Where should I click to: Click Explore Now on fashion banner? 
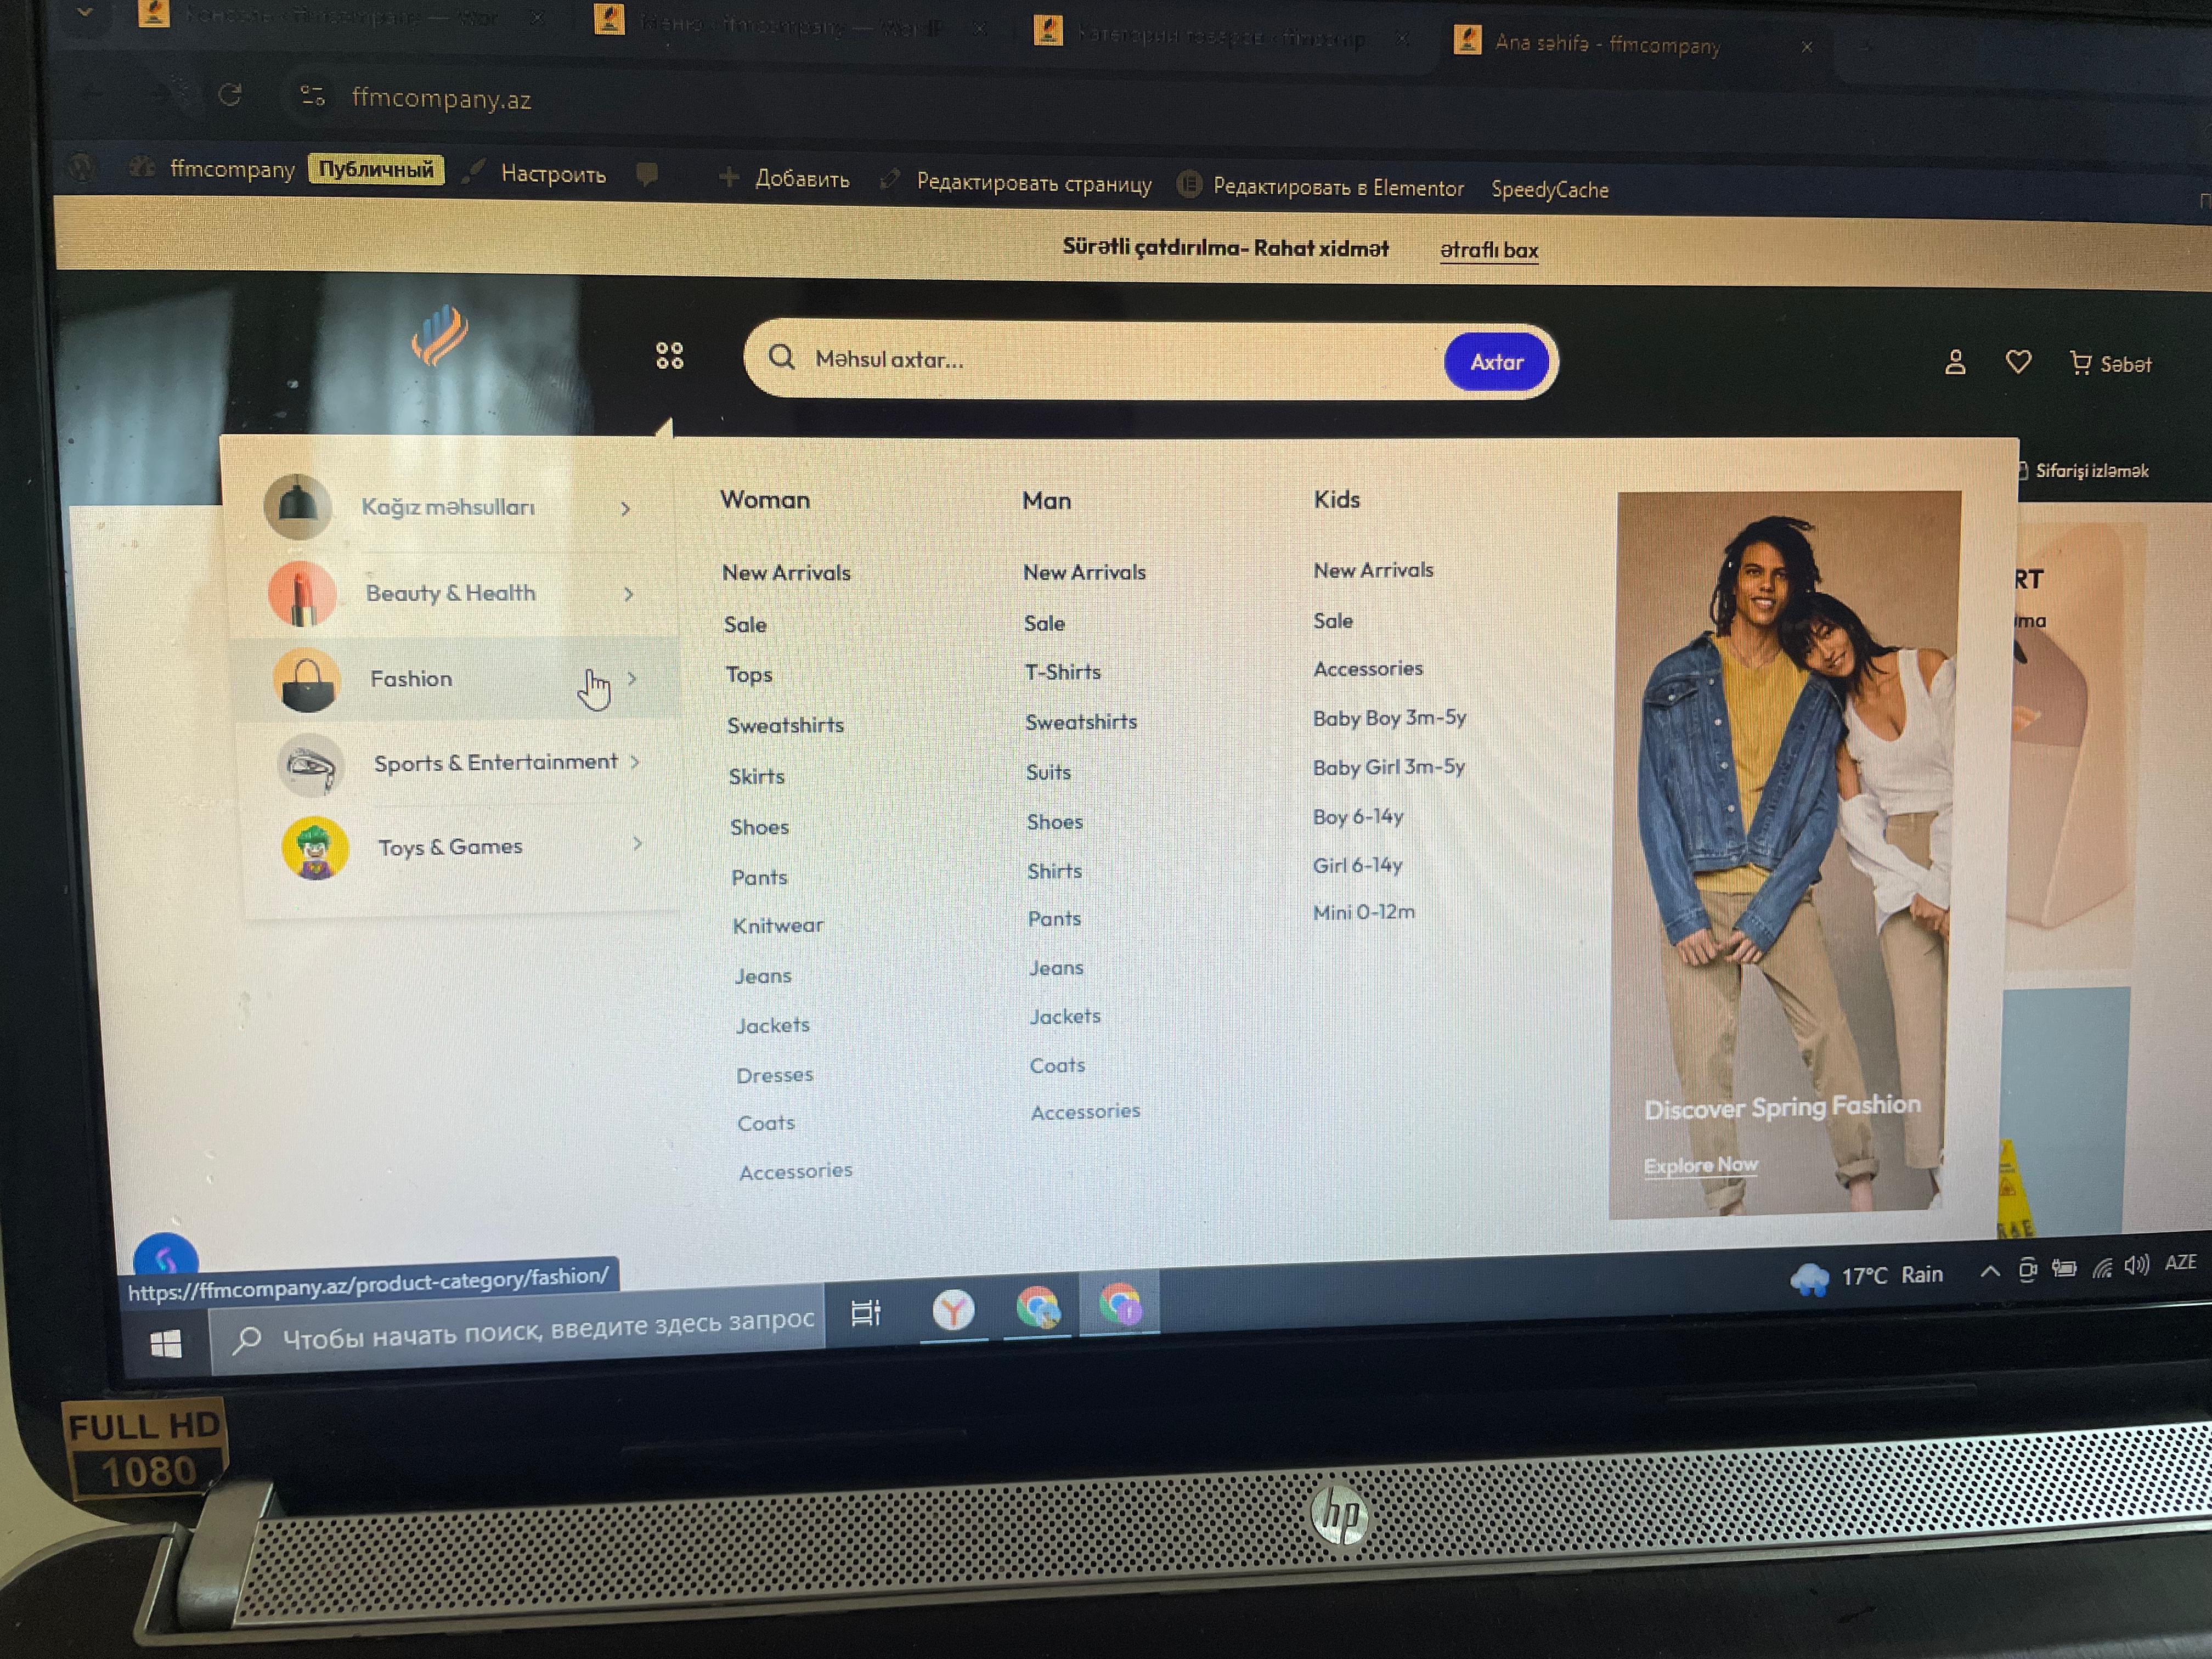pyautogui.click(x=1700, y=1165)
